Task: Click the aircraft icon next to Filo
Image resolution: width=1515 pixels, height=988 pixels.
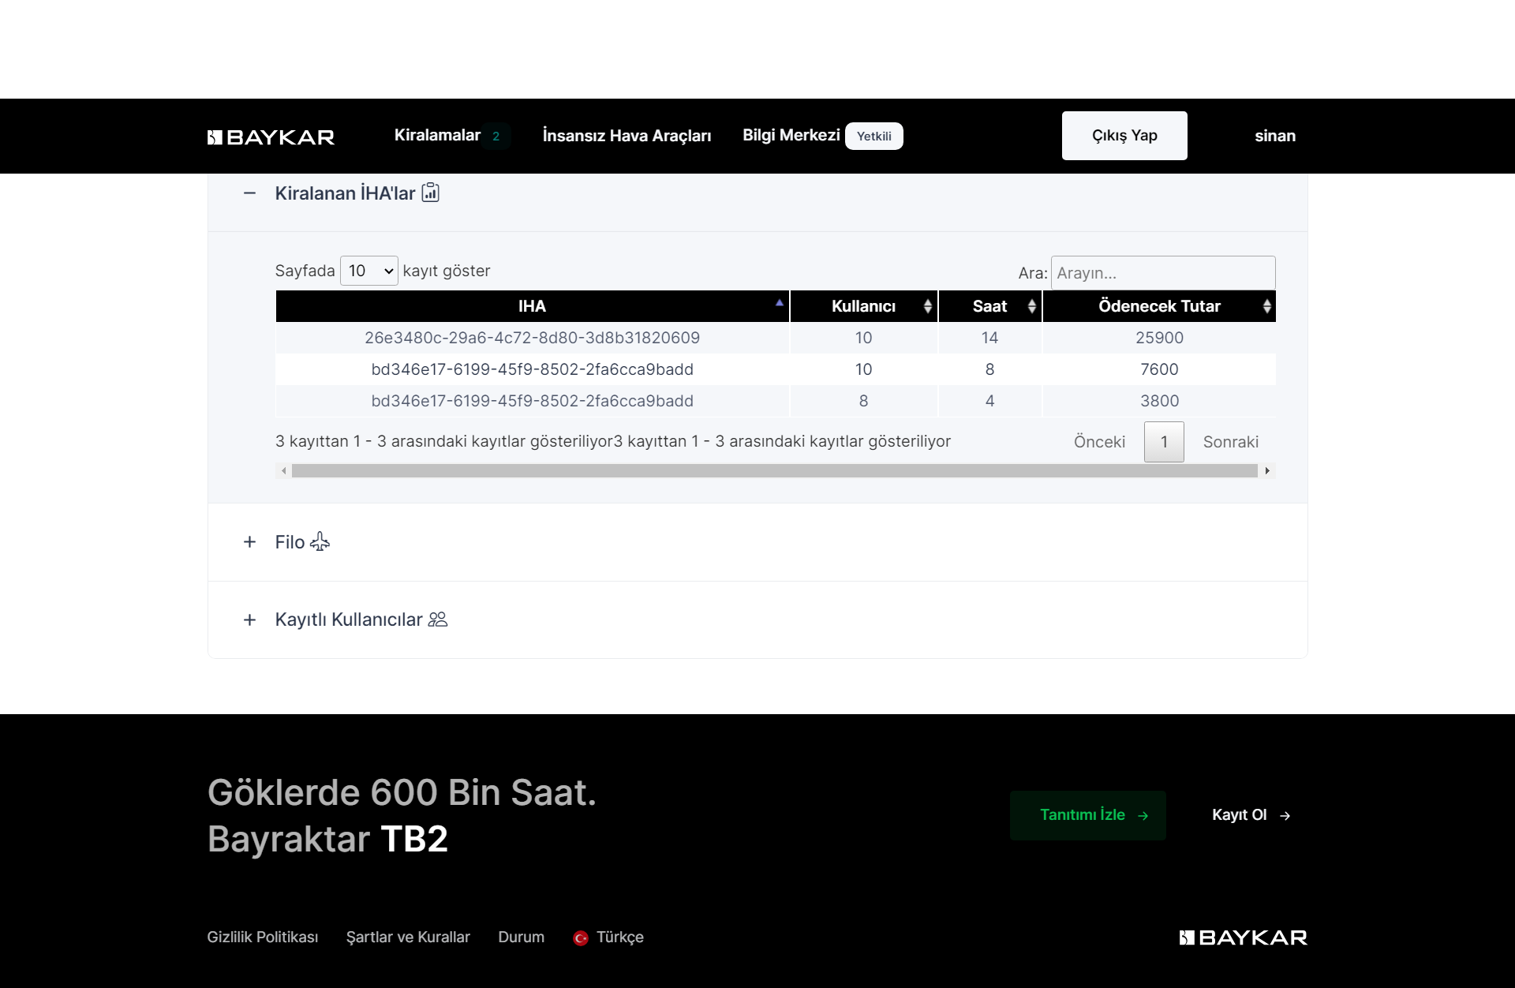Action: (x=320, y=542)
